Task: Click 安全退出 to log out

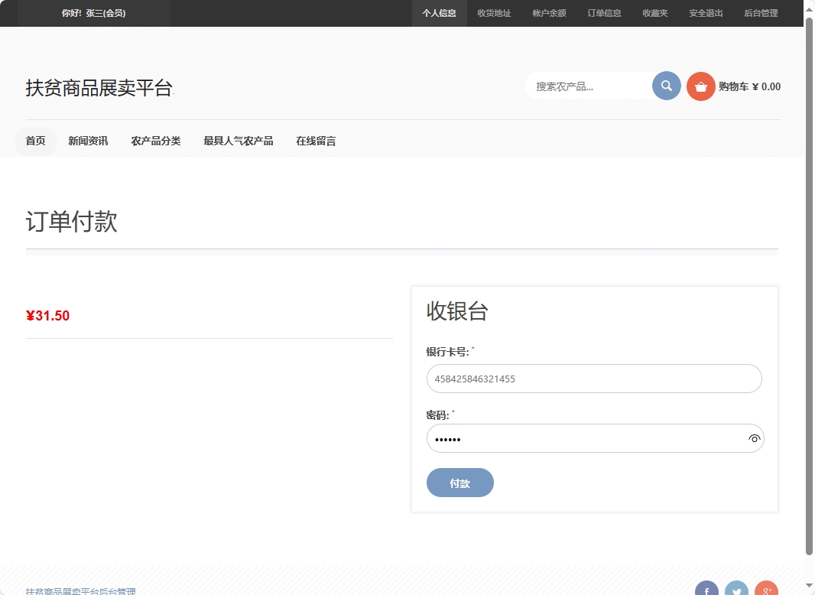Action: coord(704,13)
